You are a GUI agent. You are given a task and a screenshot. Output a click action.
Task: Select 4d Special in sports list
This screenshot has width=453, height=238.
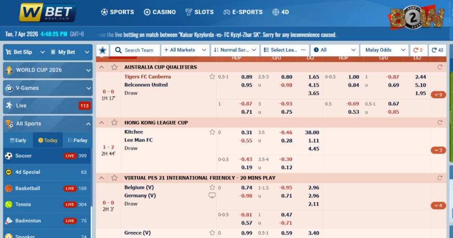tap(47, 172)
